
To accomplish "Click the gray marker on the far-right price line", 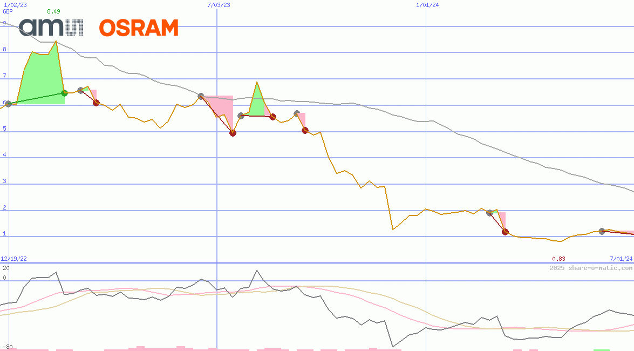I will [603, 231].
